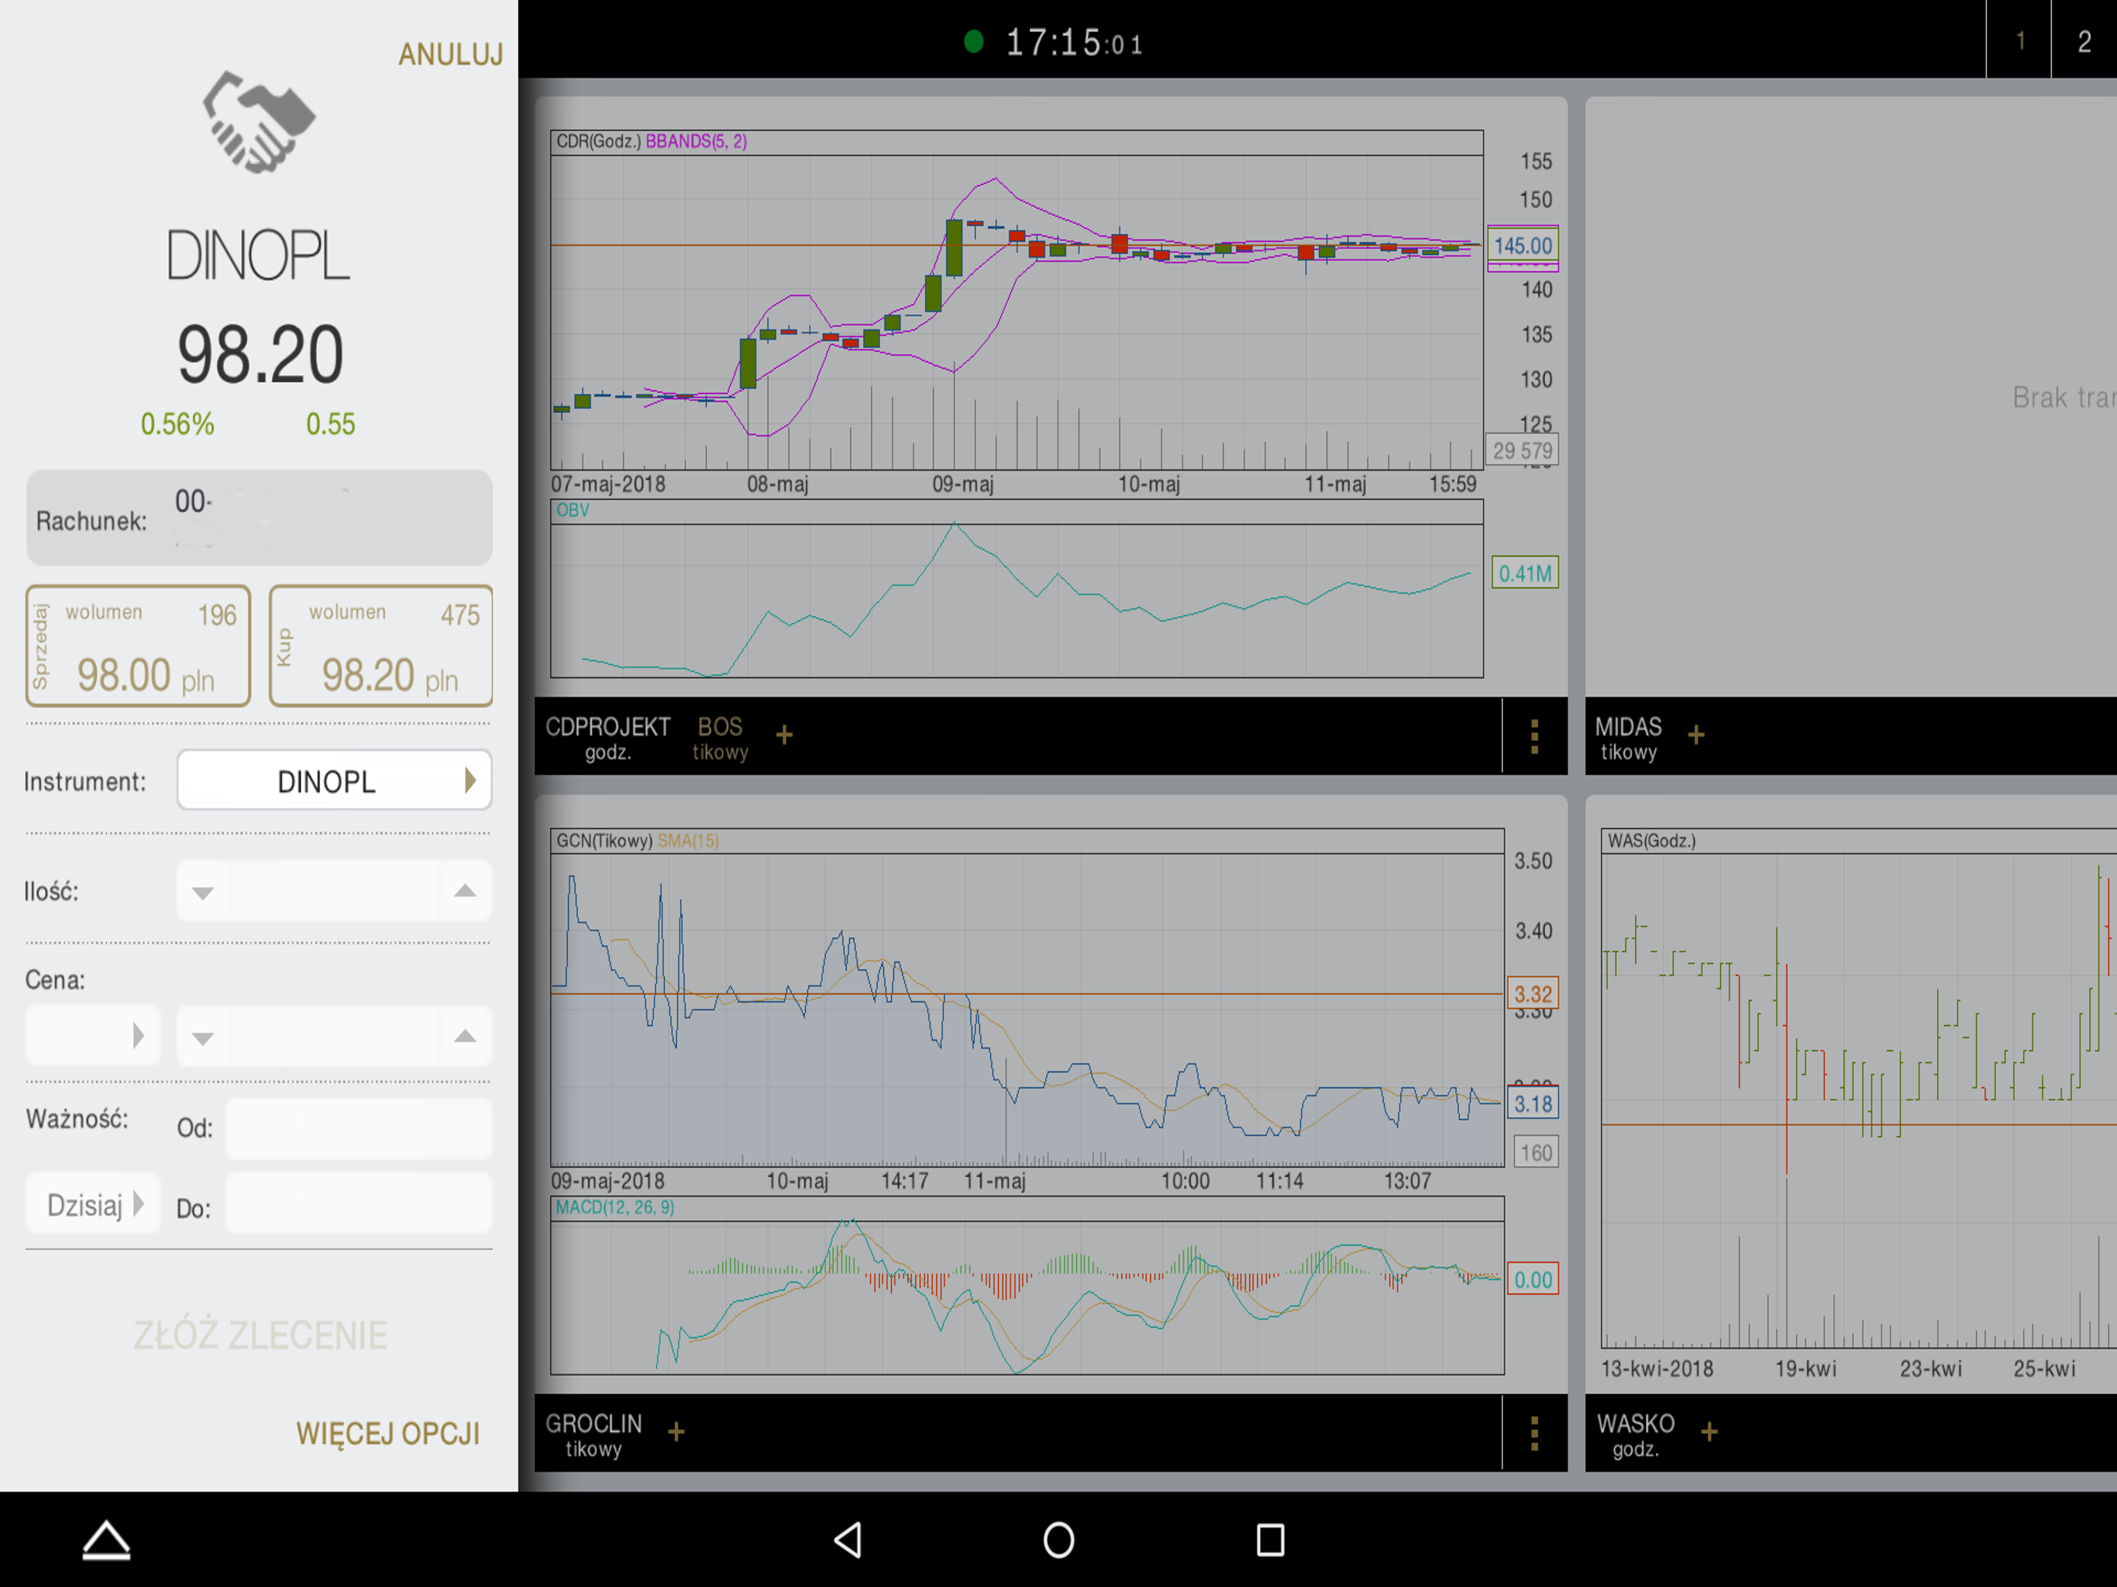Tap the 3.18 last price marker
Screen dimensions: 2117x1587
pos(1532,1103)
